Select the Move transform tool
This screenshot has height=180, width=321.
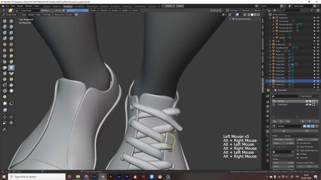[5, 117]
